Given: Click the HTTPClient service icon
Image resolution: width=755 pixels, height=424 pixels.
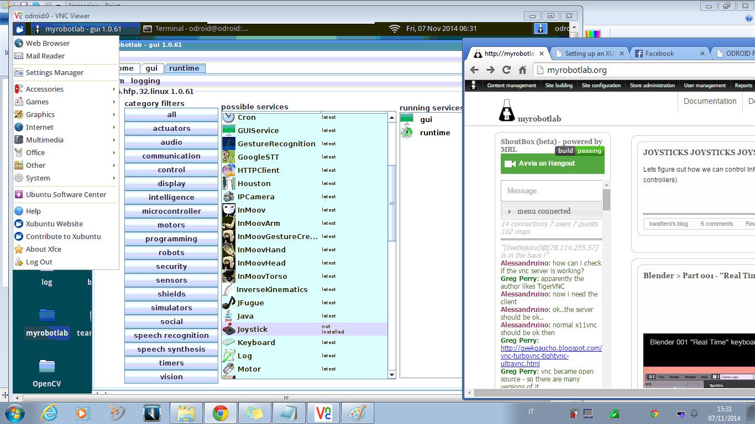Looking at the screenshot, I should (x=229, y=170).
